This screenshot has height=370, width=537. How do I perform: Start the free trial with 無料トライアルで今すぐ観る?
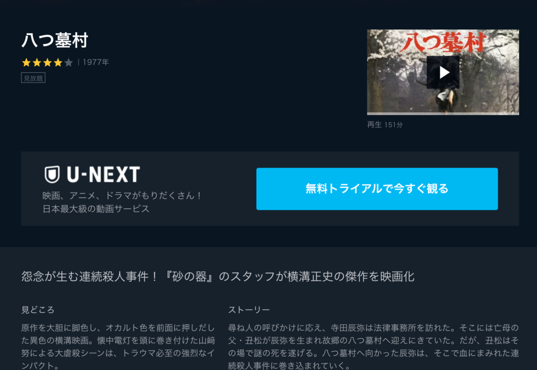(x=377, y=189)
